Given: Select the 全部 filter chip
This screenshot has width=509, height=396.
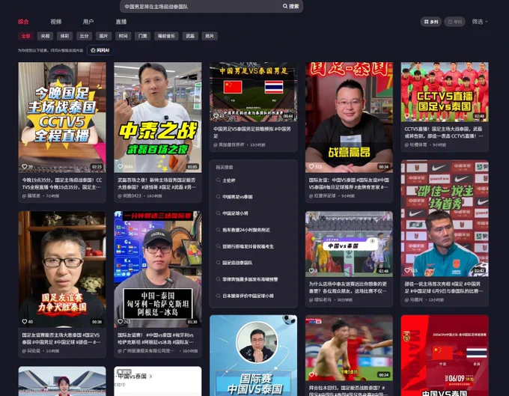Looking at the screenshot, I should click(26, 36).
